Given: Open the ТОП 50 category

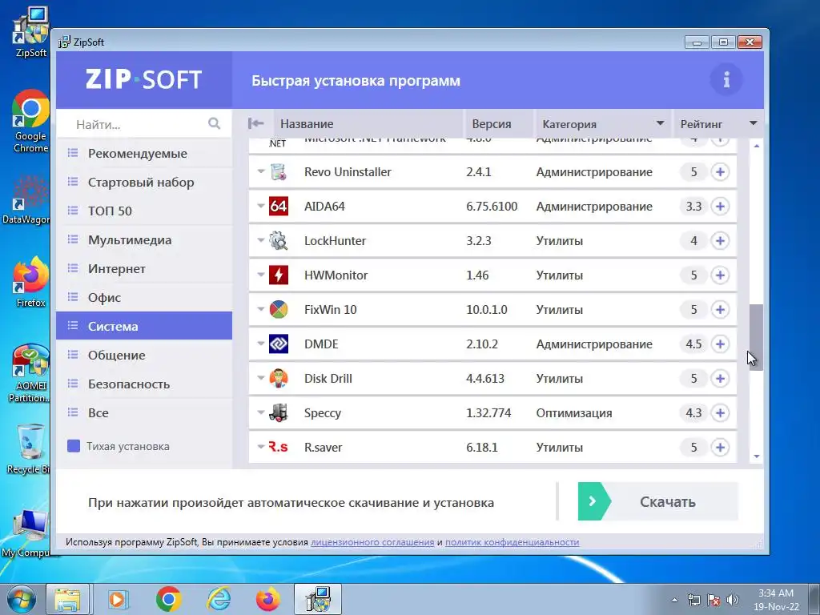Looking at the screenshot, I should [144, 211].
